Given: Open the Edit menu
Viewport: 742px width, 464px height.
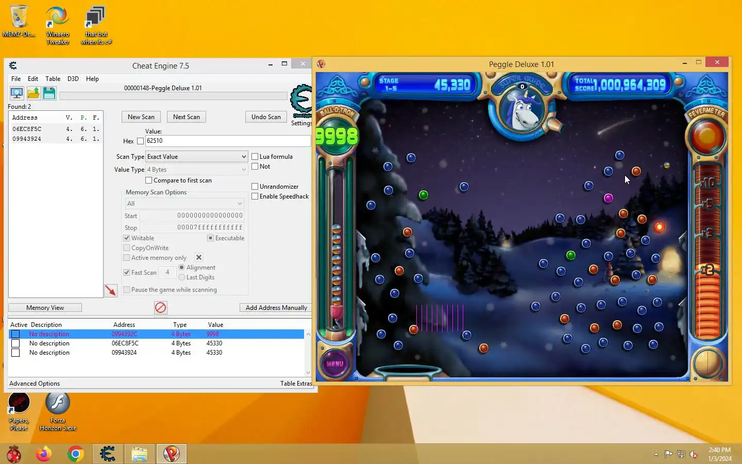Looking at the screenshot, I should (x=33, y=79).
